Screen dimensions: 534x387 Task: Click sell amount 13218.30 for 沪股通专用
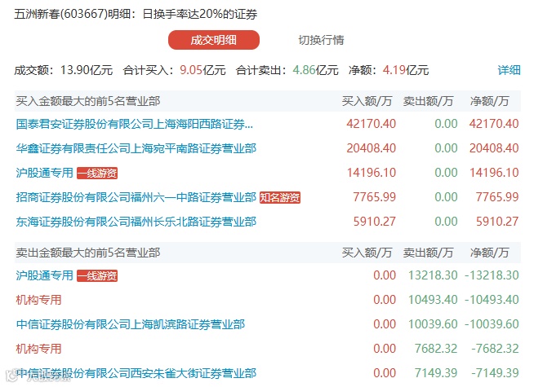point(433,275)
